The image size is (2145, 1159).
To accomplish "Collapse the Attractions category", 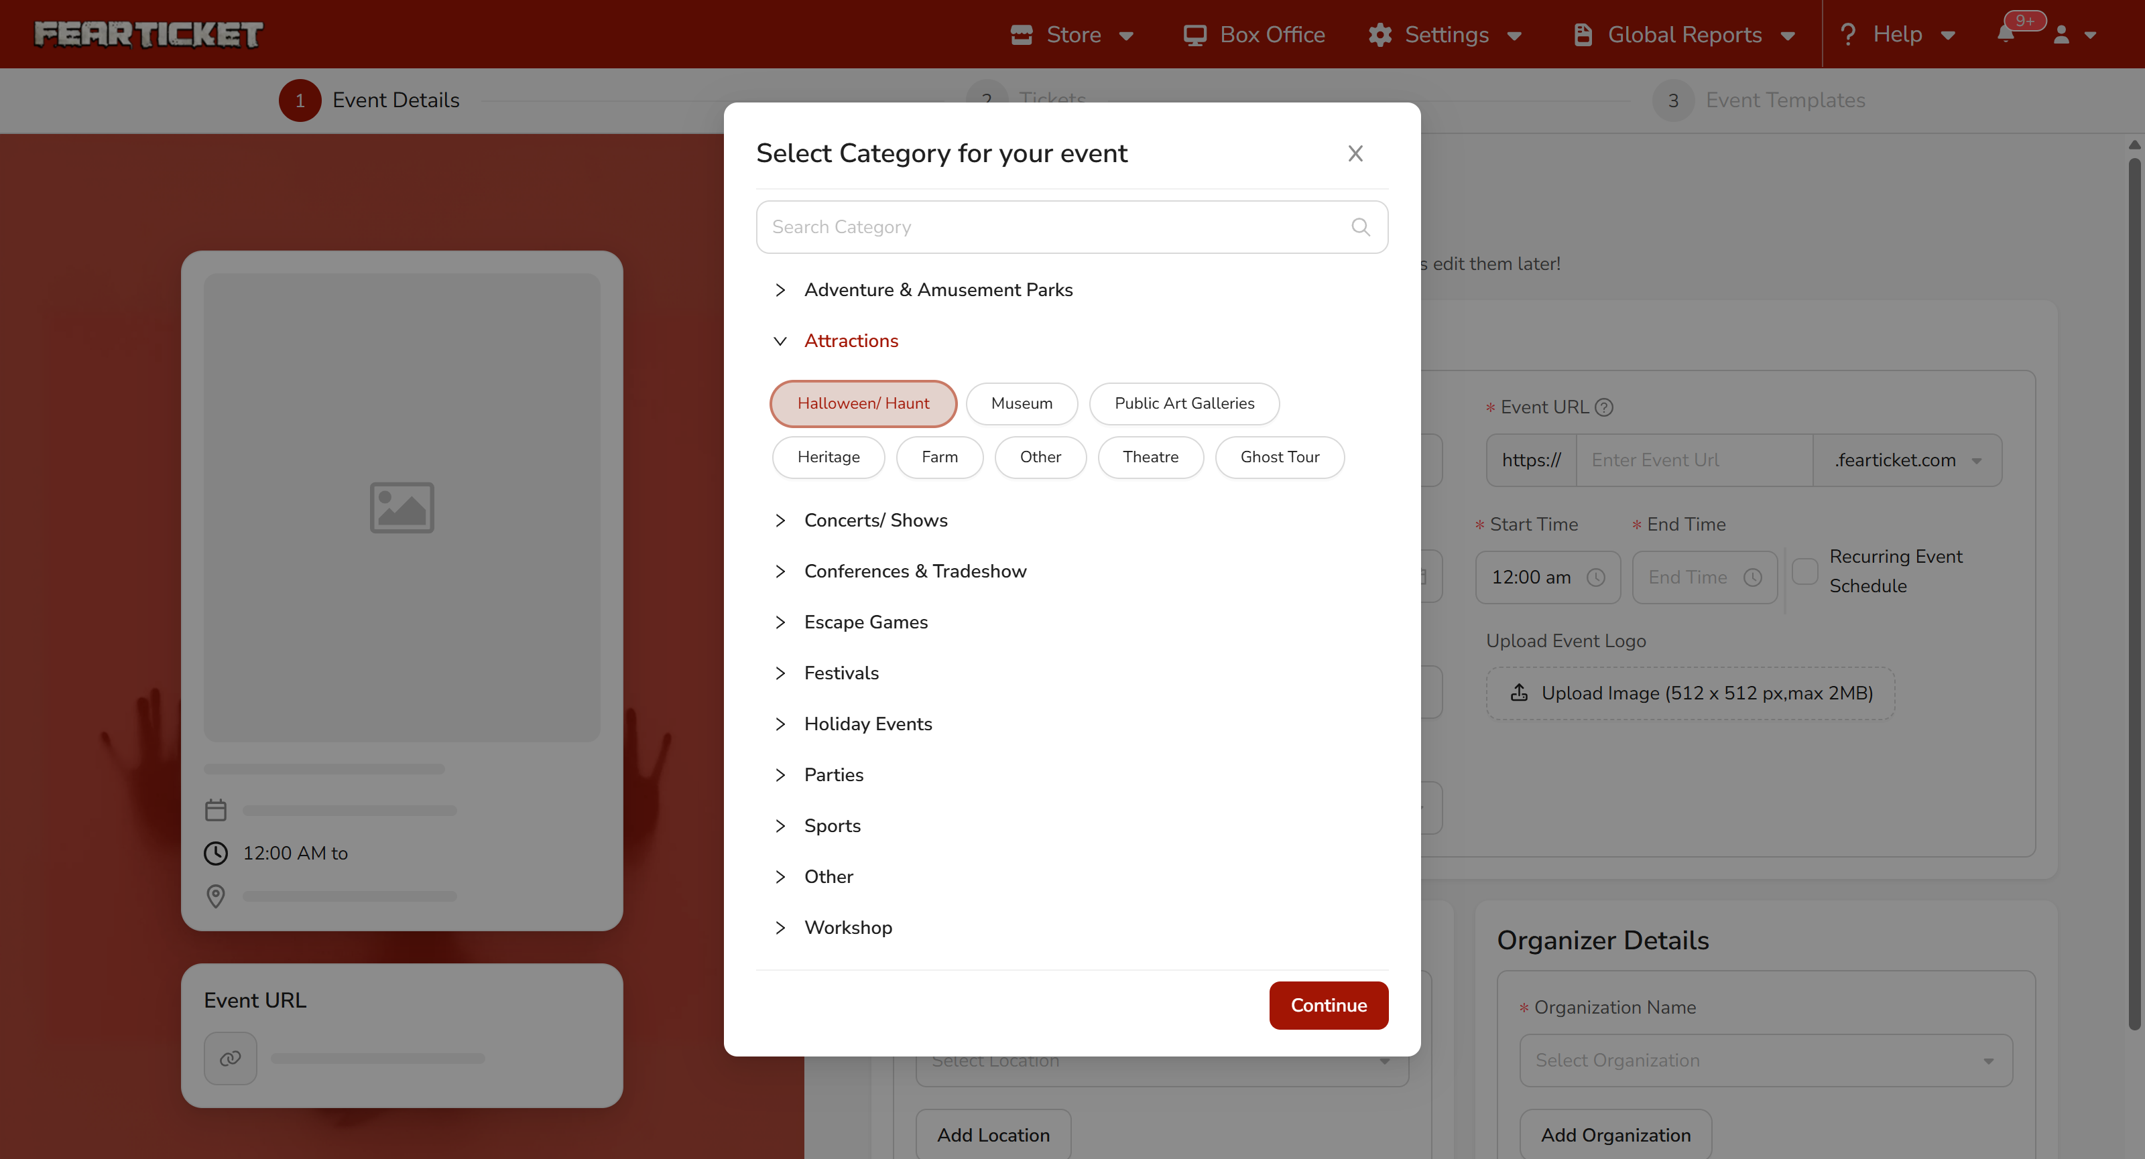I will [850, 341].
